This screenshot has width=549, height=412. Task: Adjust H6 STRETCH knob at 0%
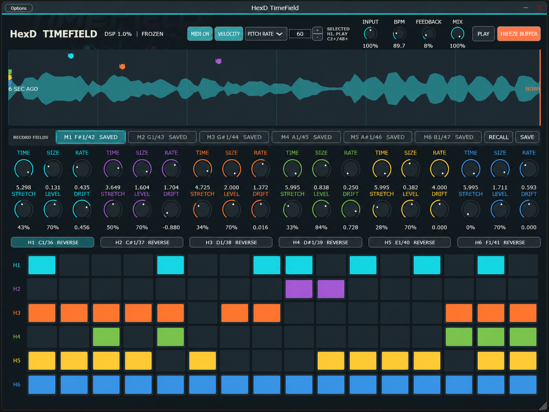coord(470,209)
